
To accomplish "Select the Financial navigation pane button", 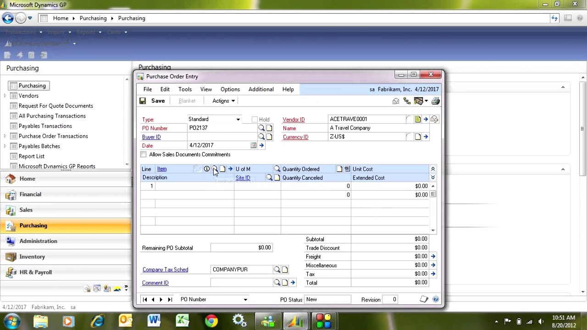I will [x=66, y=194].
